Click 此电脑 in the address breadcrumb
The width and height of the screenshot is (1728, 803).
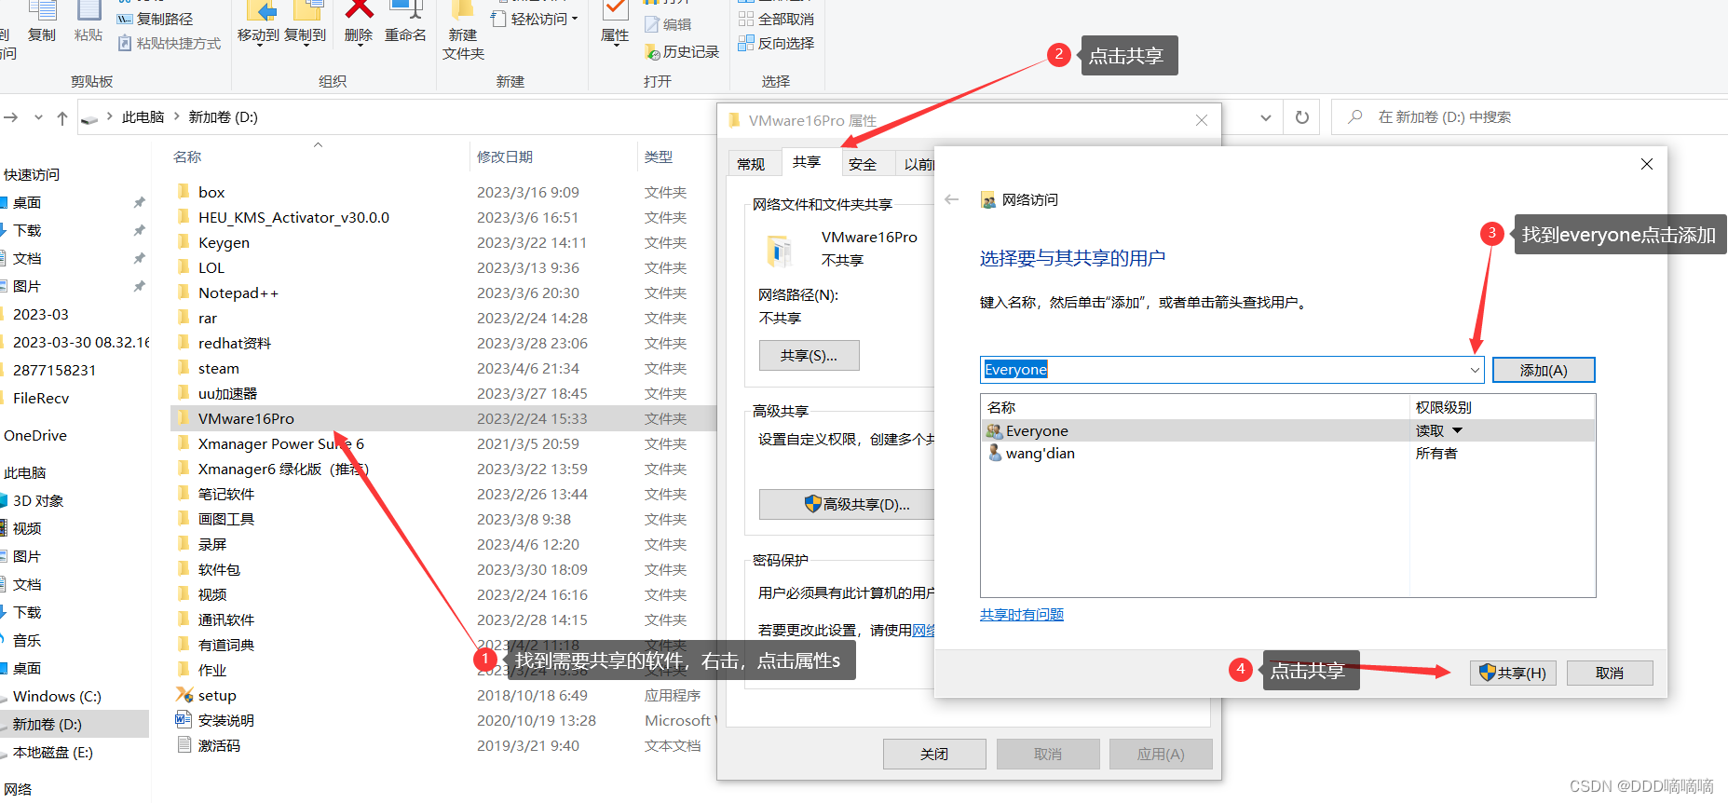(143, 117)
